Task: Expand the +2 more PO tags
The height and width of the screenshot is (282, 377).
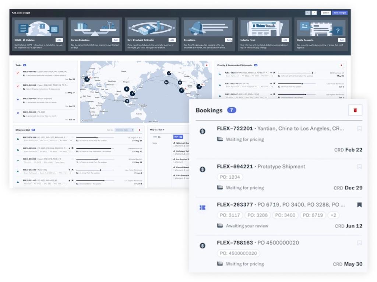Action: [333, 215]
